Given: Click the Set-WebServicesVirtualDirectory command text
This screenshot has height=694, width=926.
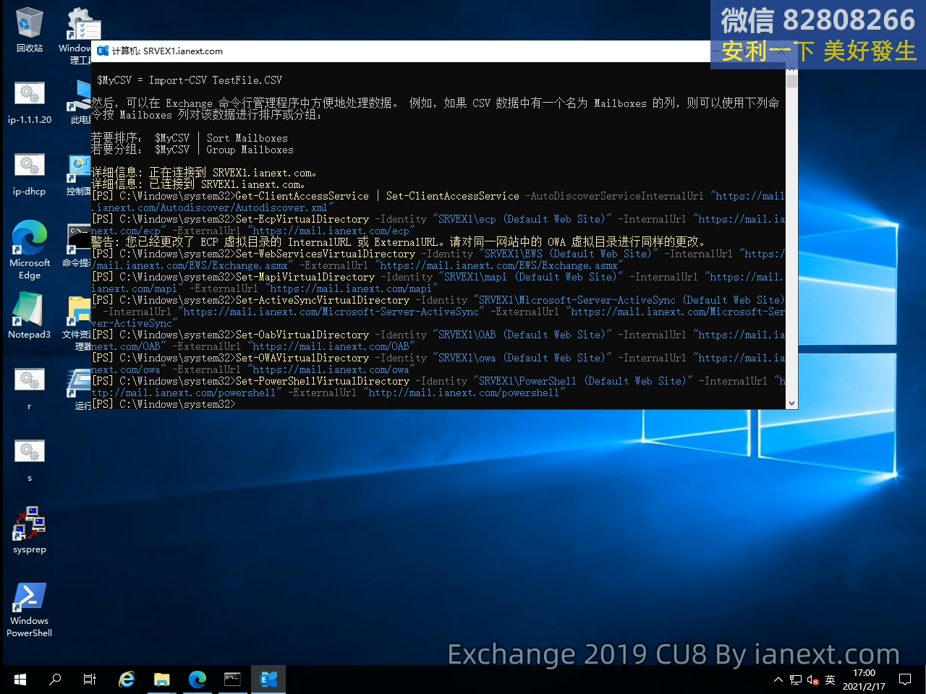Looking at the screenshot, I should coord(326,254).
